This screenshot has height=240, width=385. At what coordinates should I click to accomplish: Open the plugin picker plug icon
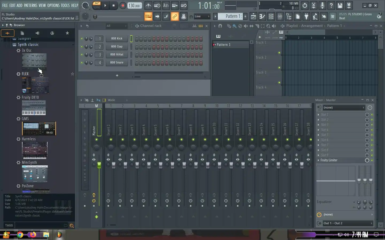(306, 17)
